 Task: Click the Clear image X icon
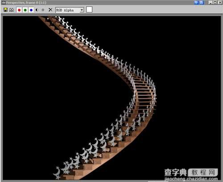tap(50, 10)
